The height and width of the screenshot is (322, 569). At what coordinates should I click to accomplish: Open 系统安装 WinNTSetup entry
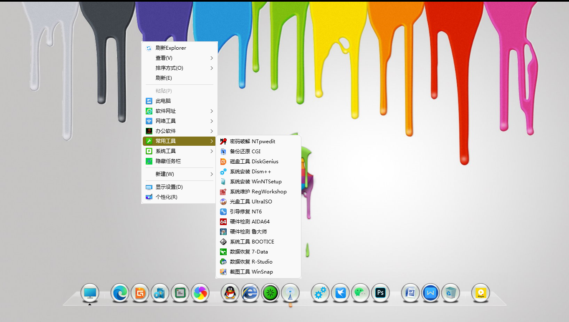(258, 182)
